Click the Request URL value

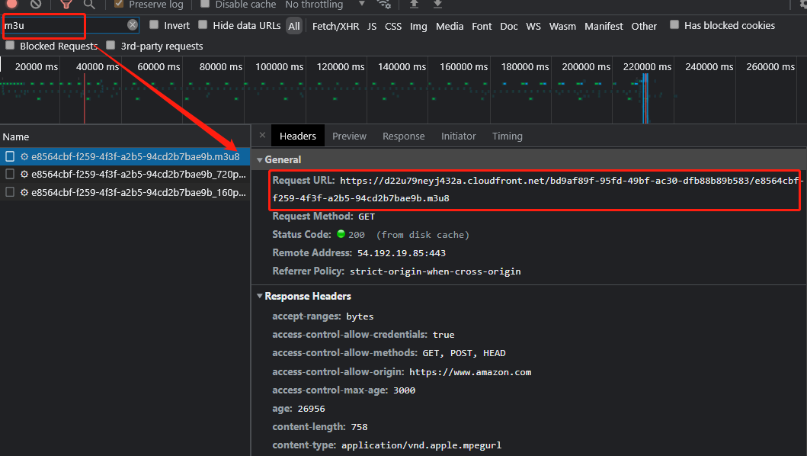click(x=537, y=189)
